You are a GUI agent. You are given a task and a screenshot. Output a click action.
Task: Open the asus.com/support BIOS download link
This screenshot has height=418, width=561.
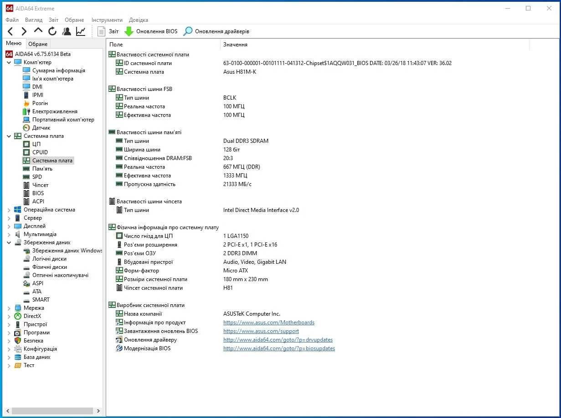coord(261,331)
